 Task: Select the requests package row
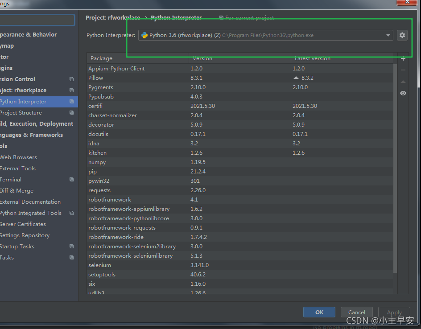point(240,190)
